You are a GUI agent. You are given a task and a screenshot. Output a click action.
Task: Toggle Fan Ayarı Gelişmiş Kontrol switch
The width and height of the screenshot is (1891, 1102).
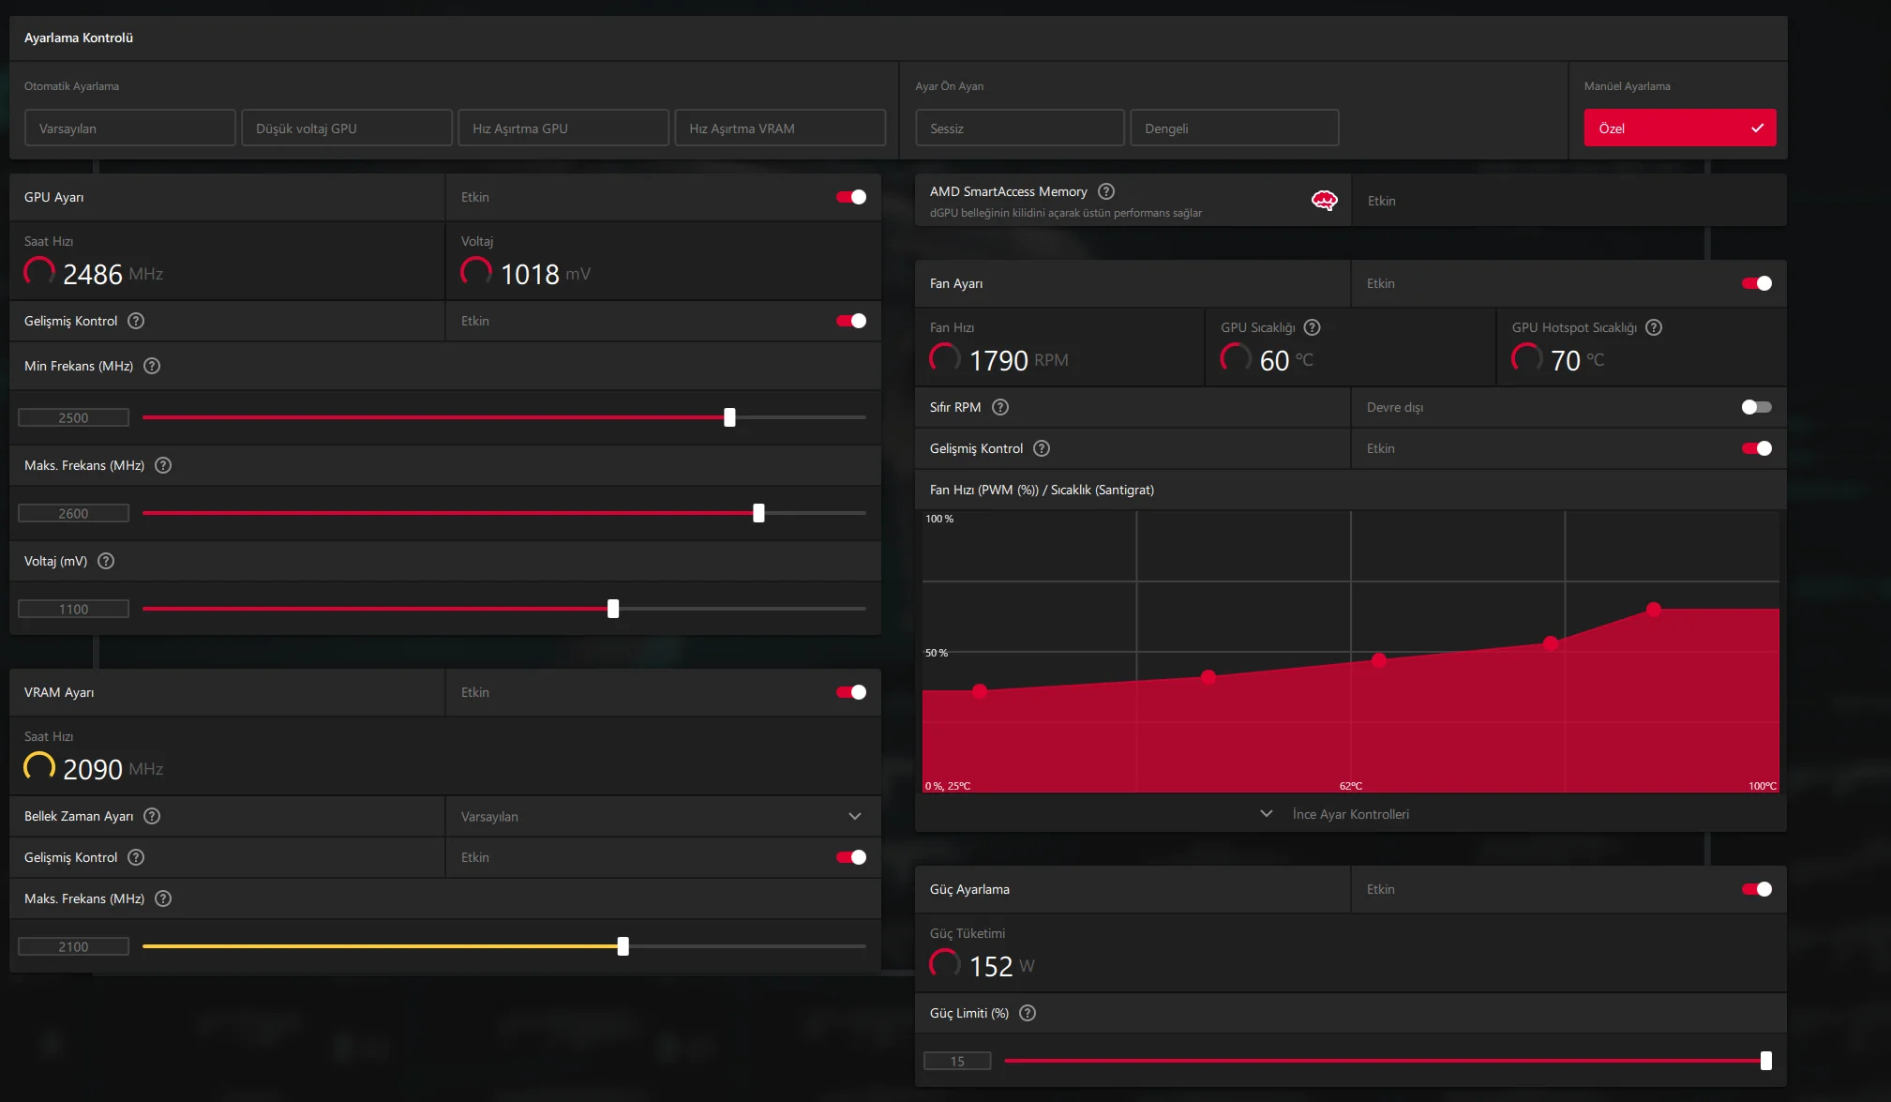coord(1756,448)
